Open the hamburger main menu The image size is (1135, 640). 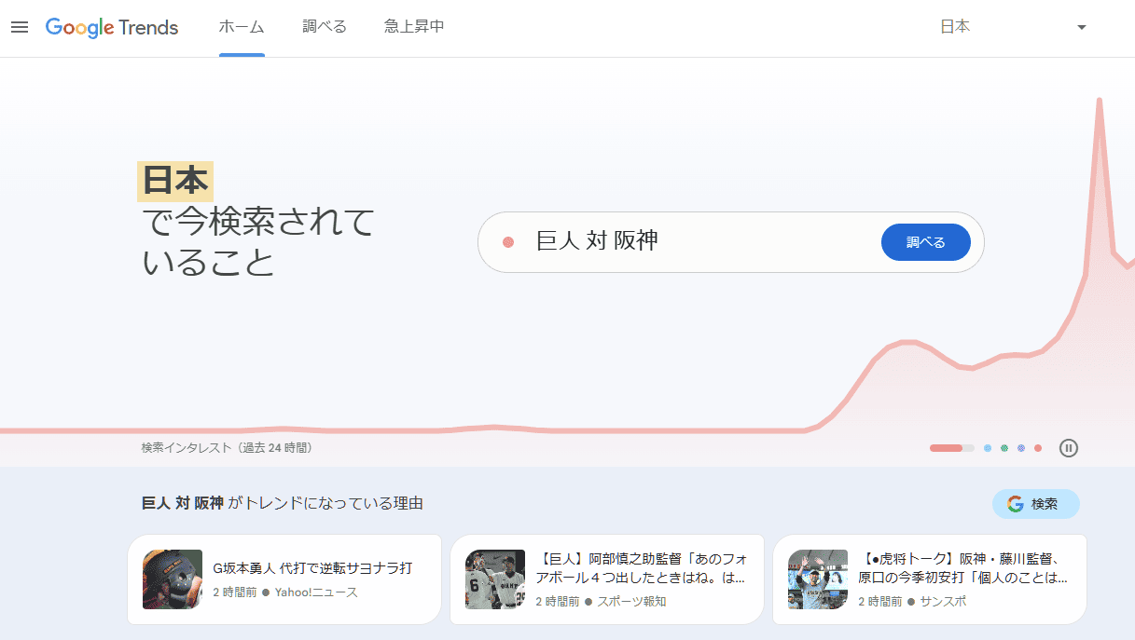click(20, 27)
